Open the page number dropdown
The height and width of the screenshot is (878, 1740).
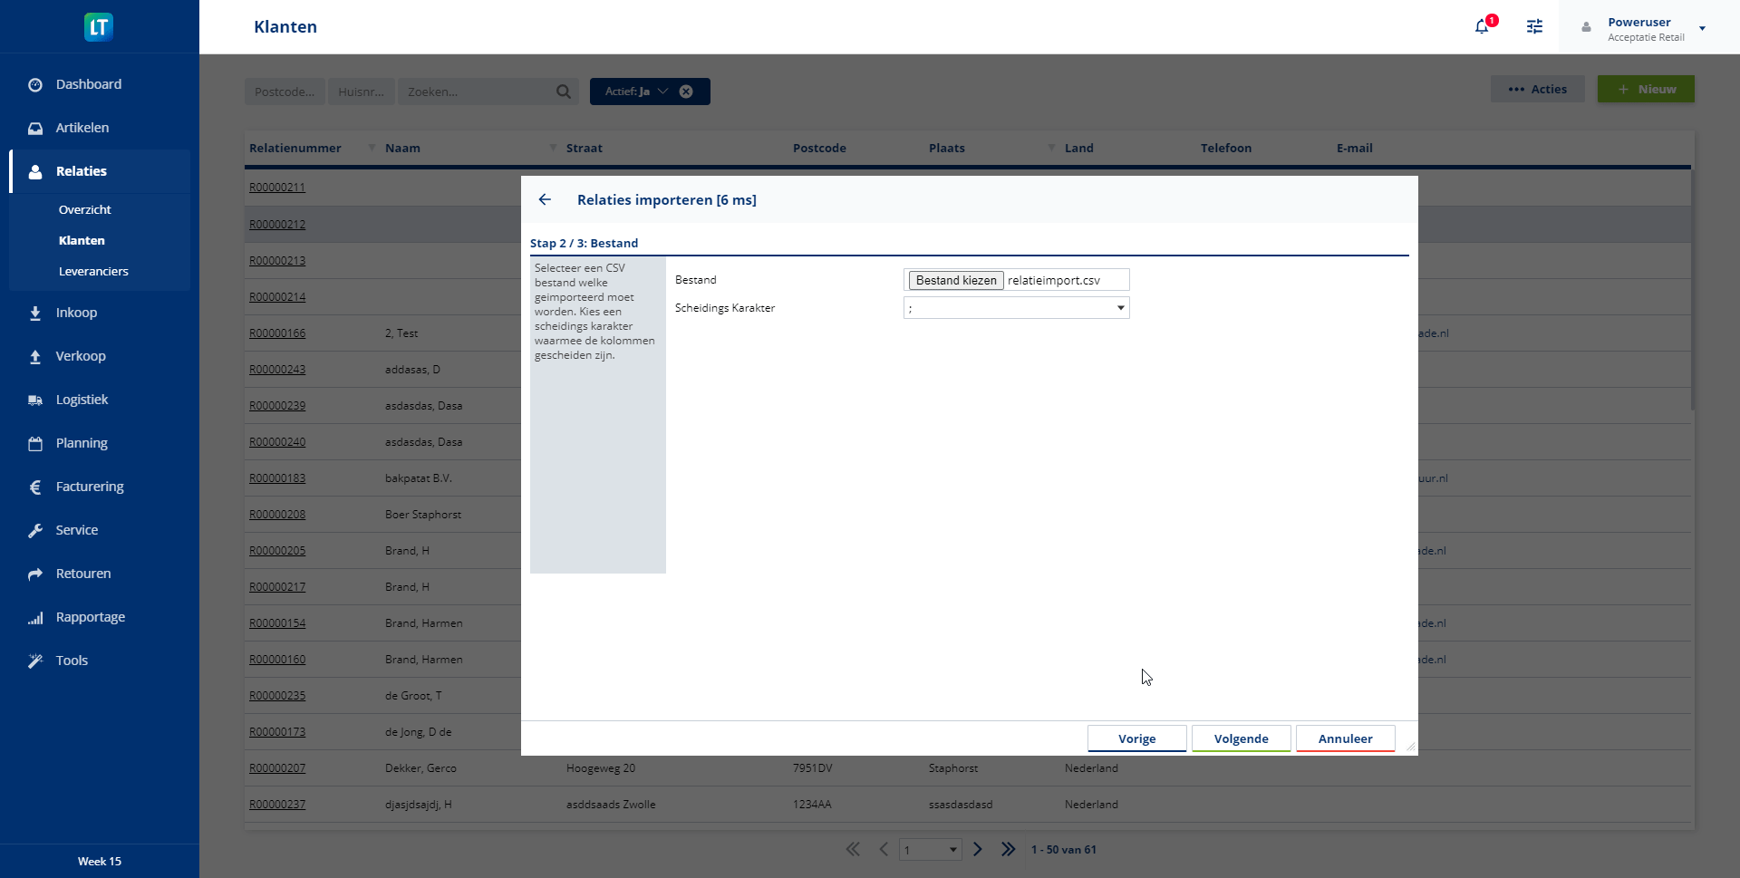point(930,850)
